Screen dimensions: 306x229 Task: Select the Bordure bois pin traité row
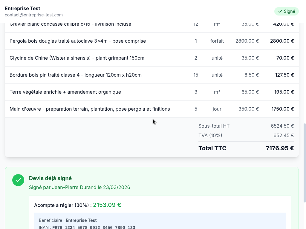click(x=76, y=75)
